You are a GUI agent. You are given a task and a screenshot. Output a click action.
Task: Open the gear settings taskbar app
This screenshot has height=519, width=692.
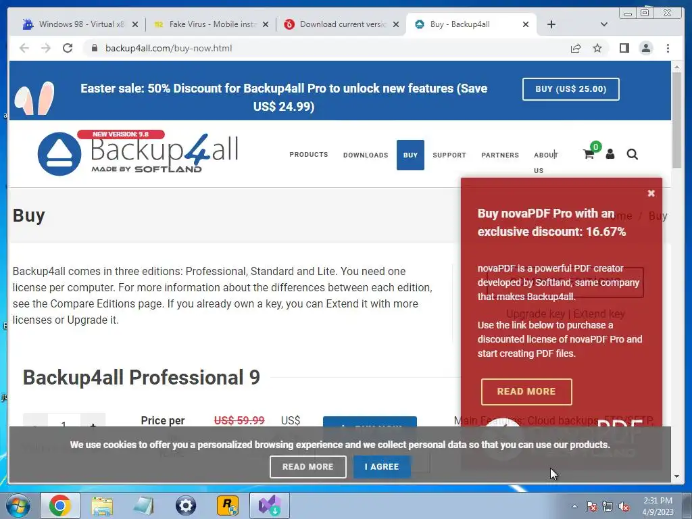(185, 505)
